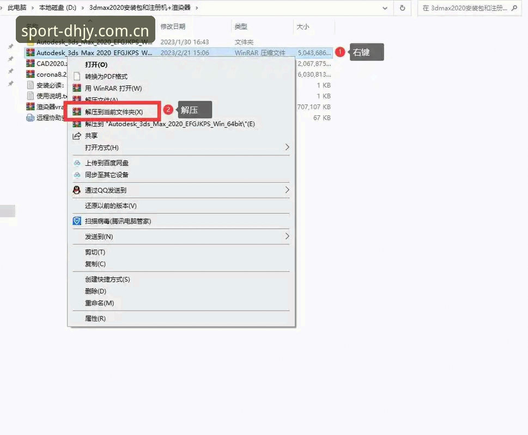
Task: Expand the chevron after 本地磁盘 (D:)
Action: (x=82, y=8)
